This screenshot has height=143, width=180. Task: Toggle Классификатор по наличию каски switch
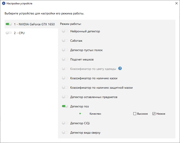tap(65, 78)
